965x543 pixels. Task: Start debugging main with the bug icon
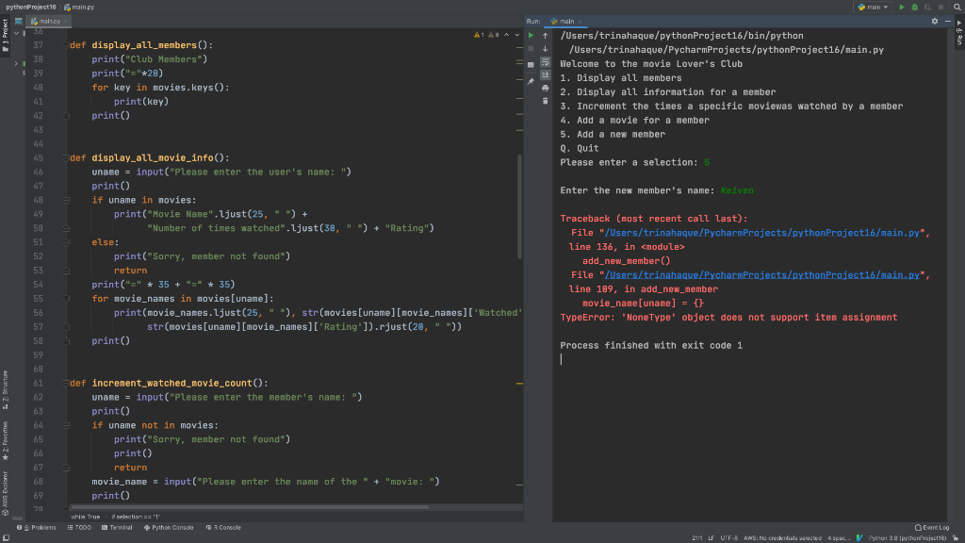click(914, 7)
